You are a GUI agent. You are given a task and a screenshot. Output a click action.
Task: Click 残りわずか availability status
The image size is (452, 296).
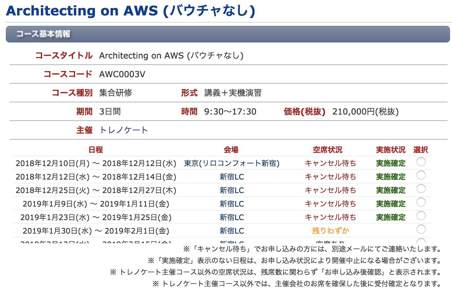(331, 231)
